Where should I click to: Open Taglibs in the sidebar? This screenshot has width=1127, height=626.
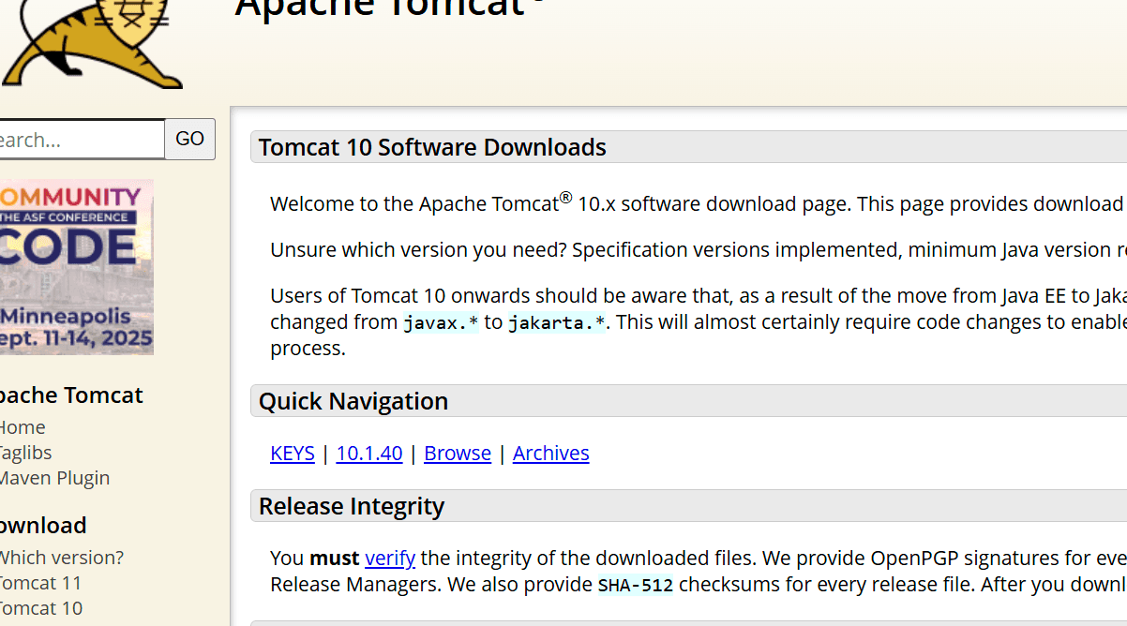[x=25, y=453]
